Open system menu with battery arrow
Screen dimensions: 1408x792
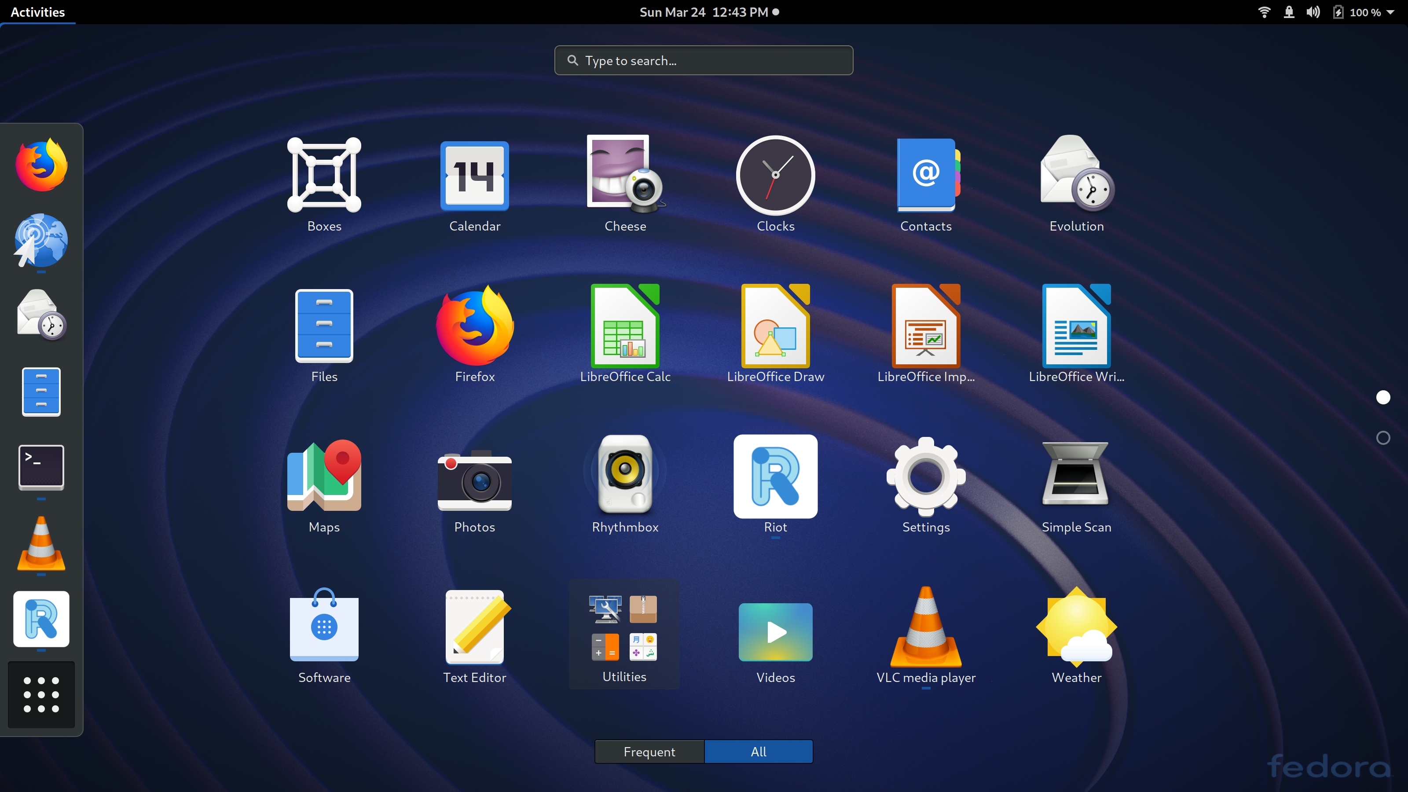coord(1390,12)
